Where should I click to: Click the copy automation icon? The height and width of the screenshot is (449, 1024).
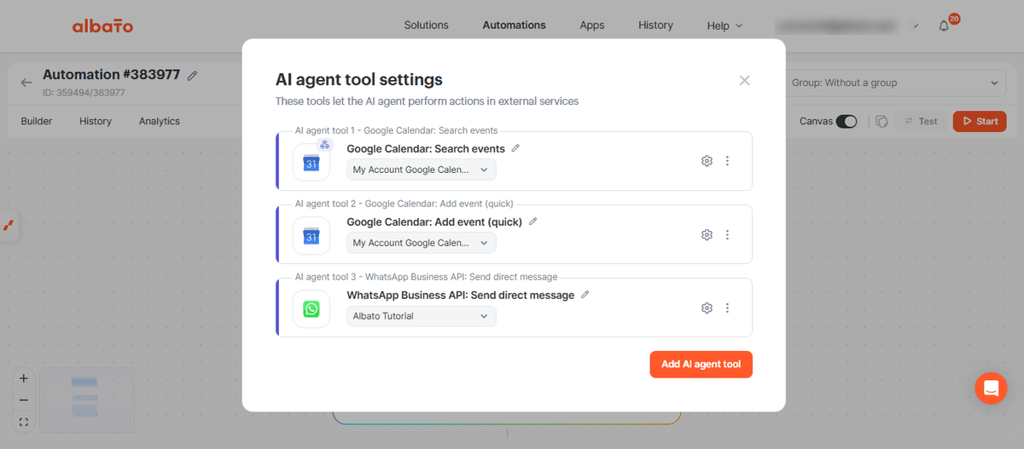pyautogui.click(x=882, y=121)
